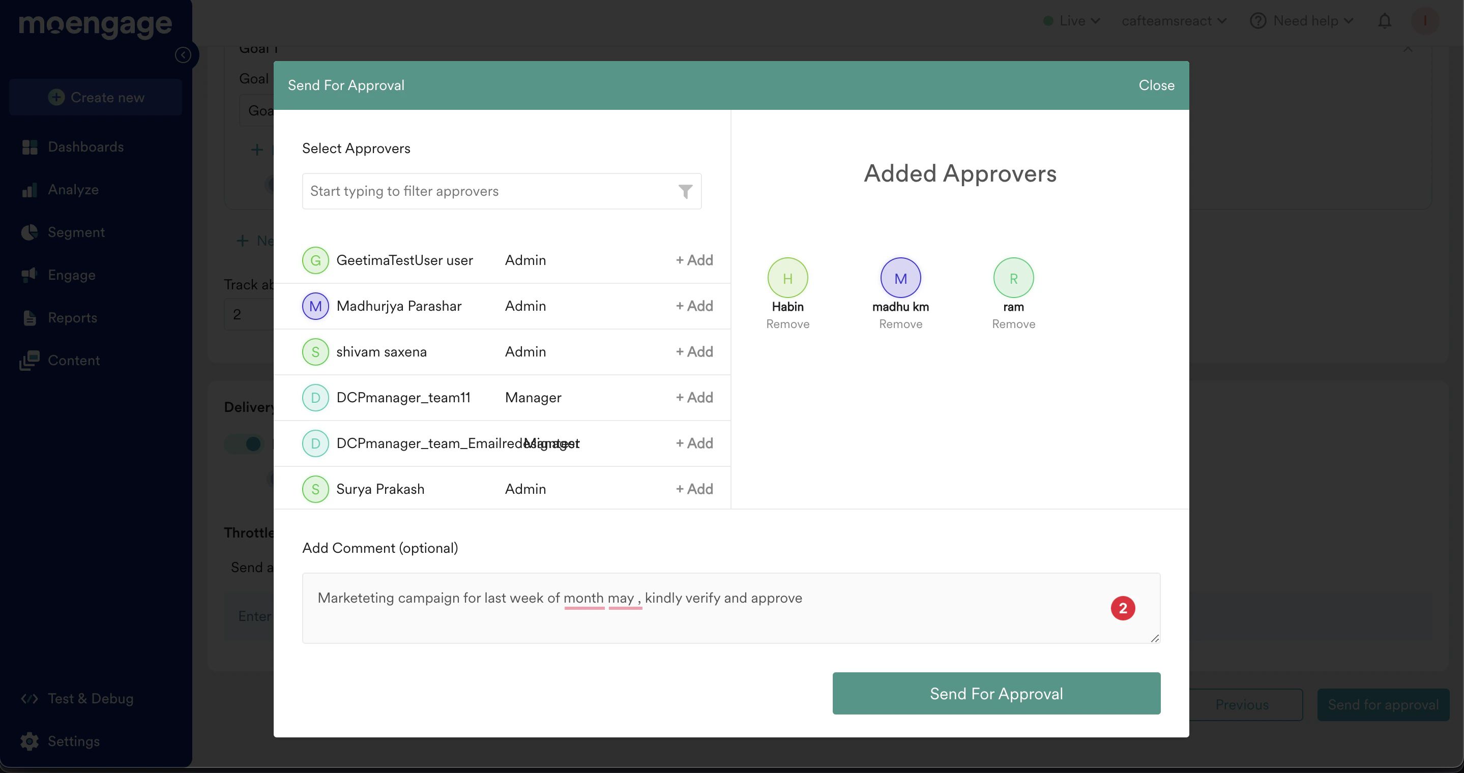Click the GeetimaTestUser avatar icon
Viewport: 1464px width, 773px height.
[x=315, y=261]
